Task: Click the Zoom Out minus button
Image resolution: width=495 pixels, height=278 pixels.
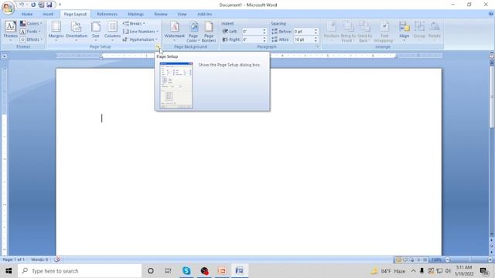Action: click(447, 259)
